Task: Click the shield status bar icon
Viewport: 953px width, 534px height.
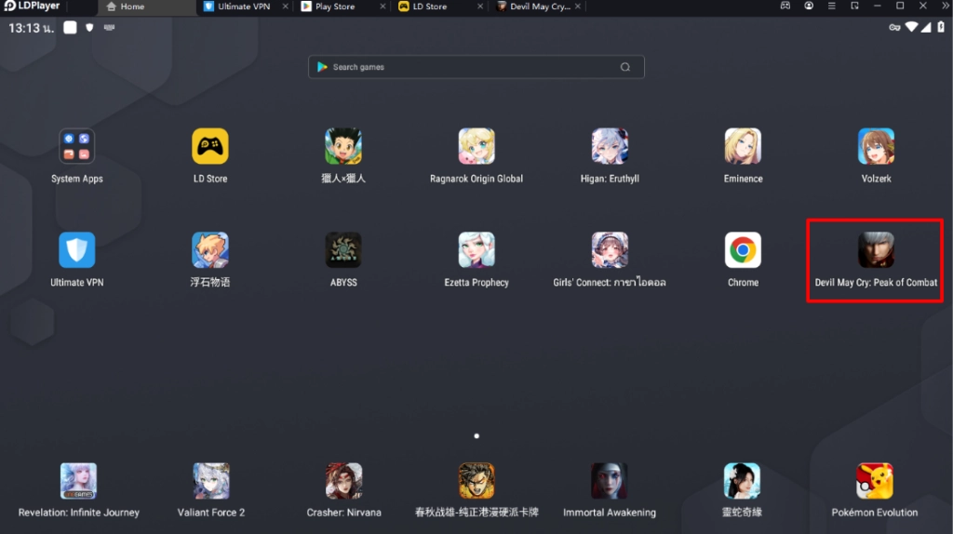Action: coord(89,27)
